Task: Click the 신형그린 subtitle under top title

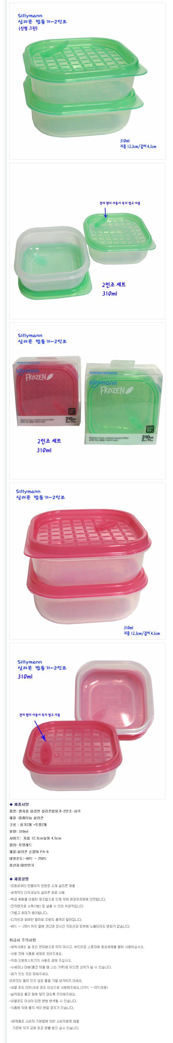Action: pyautogui.click(x=28, y=29)
